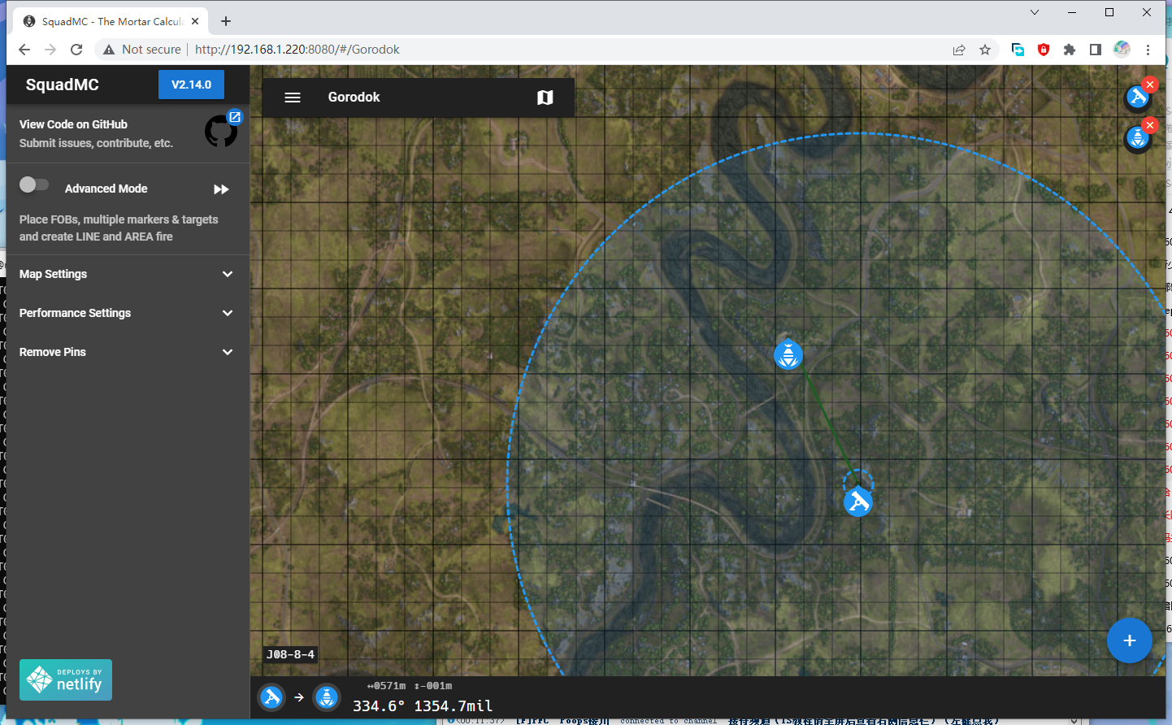The image size is (1172, 725).
Task: Click the J08-8-4 grid coordinate label
Action: tap(290, 654)
